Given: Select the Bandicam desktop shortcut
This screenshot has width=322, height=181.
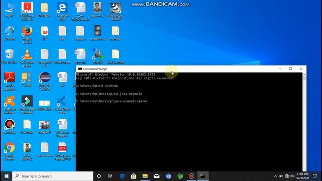Looking at the screenshot, I should click(9, 126).
